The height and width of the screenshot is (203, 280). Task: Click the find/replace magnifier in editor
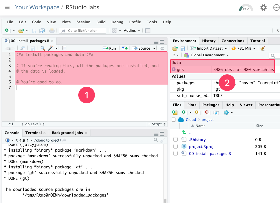43,48
